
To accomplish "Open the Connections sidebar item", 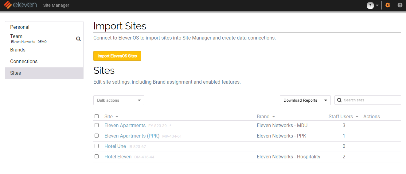I will click(44, 62).
